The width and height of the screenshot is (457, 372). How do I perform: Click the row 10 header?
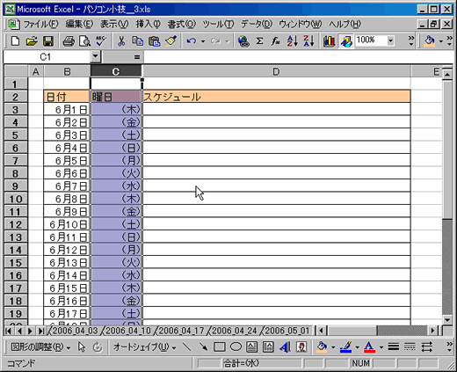tap(16, 199)
